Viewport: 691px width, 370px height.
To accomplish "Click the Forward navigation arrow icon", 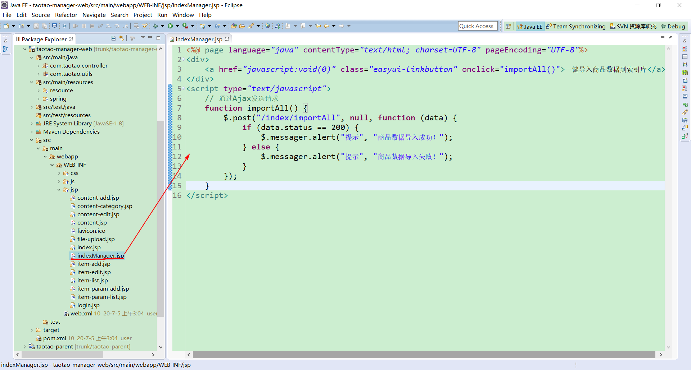I will point(342,26).
